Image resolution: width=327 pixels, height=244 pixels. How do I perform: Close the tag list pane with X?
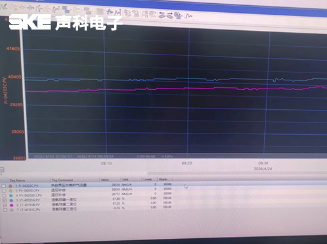pos(2,170)
